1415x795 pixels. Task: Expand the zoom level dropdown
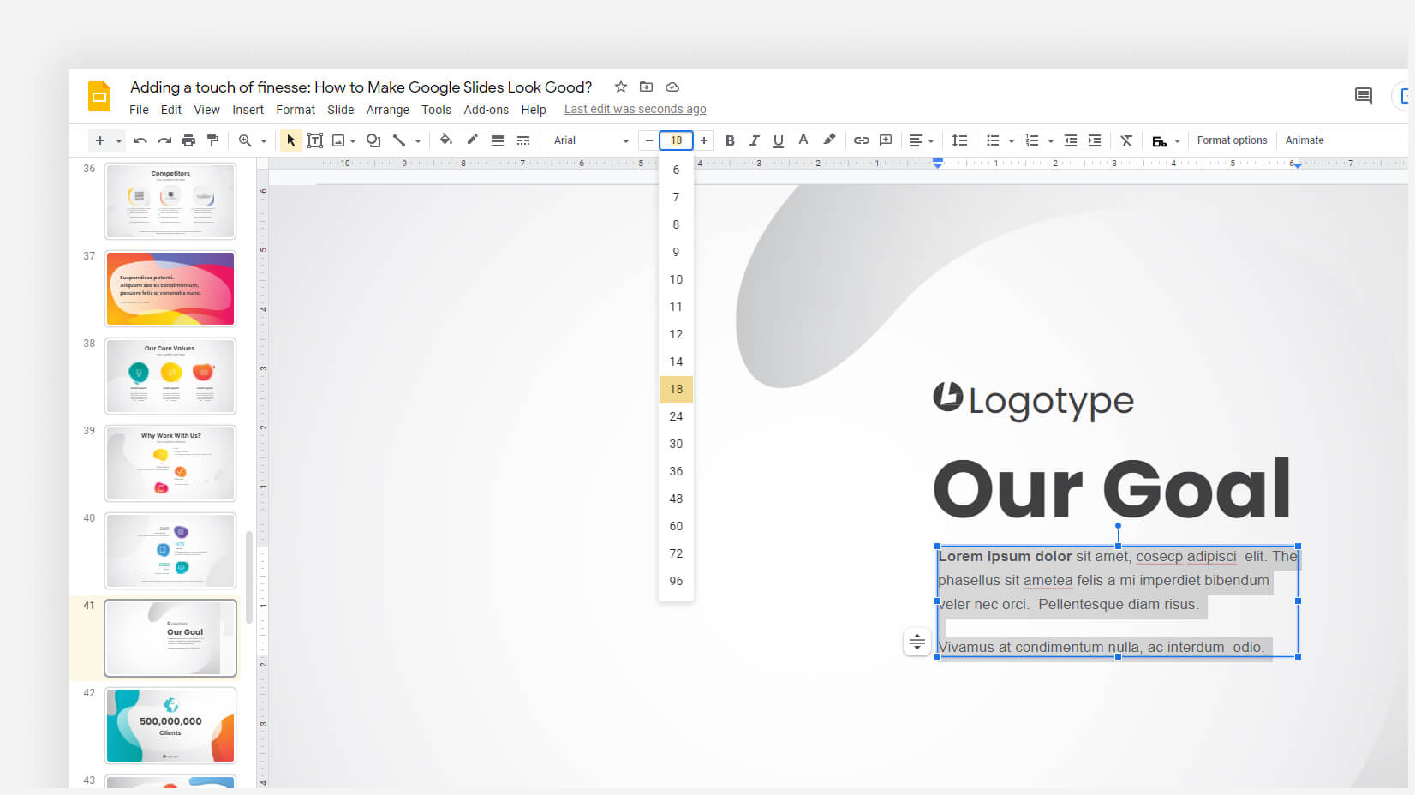point(262,140)
